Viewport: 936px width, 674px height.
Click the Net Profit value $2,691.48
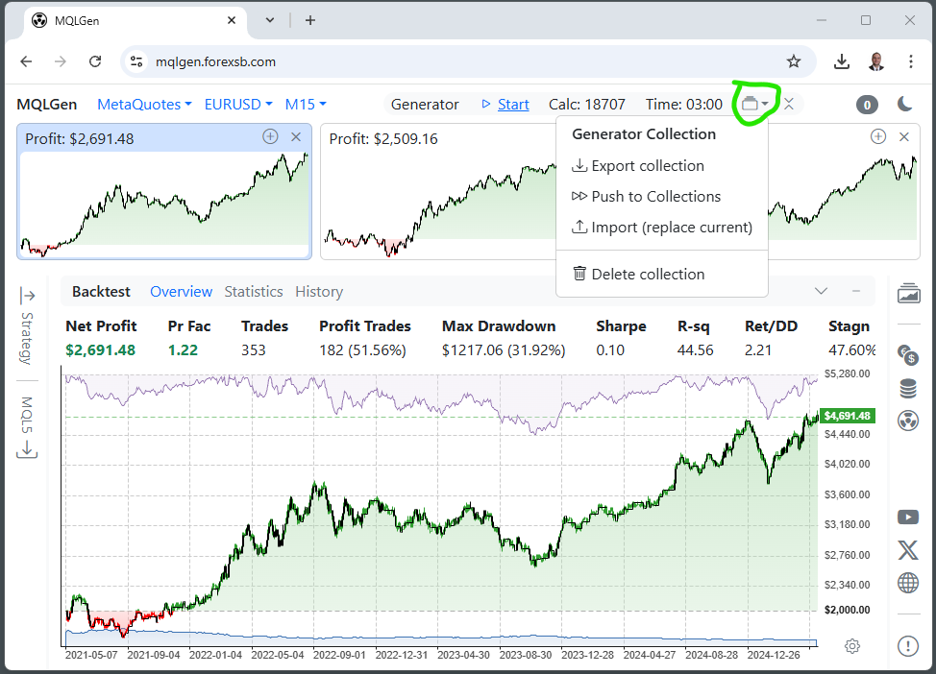click(x=100, y=350)
